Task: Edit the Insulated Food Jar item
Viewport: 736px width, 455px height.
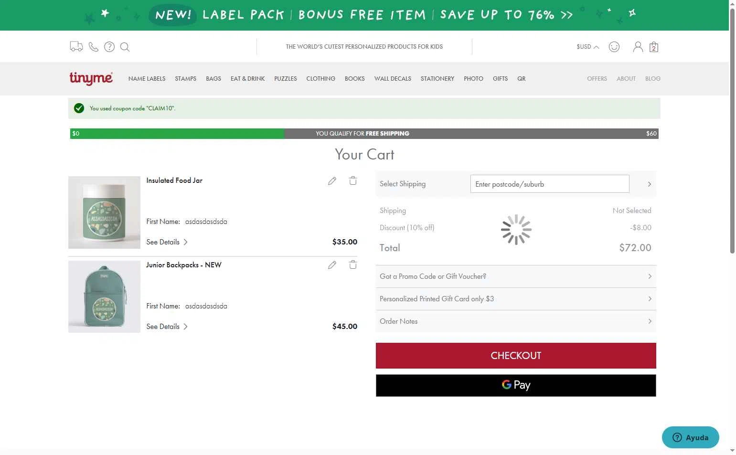Action: (x=332, y=180)
